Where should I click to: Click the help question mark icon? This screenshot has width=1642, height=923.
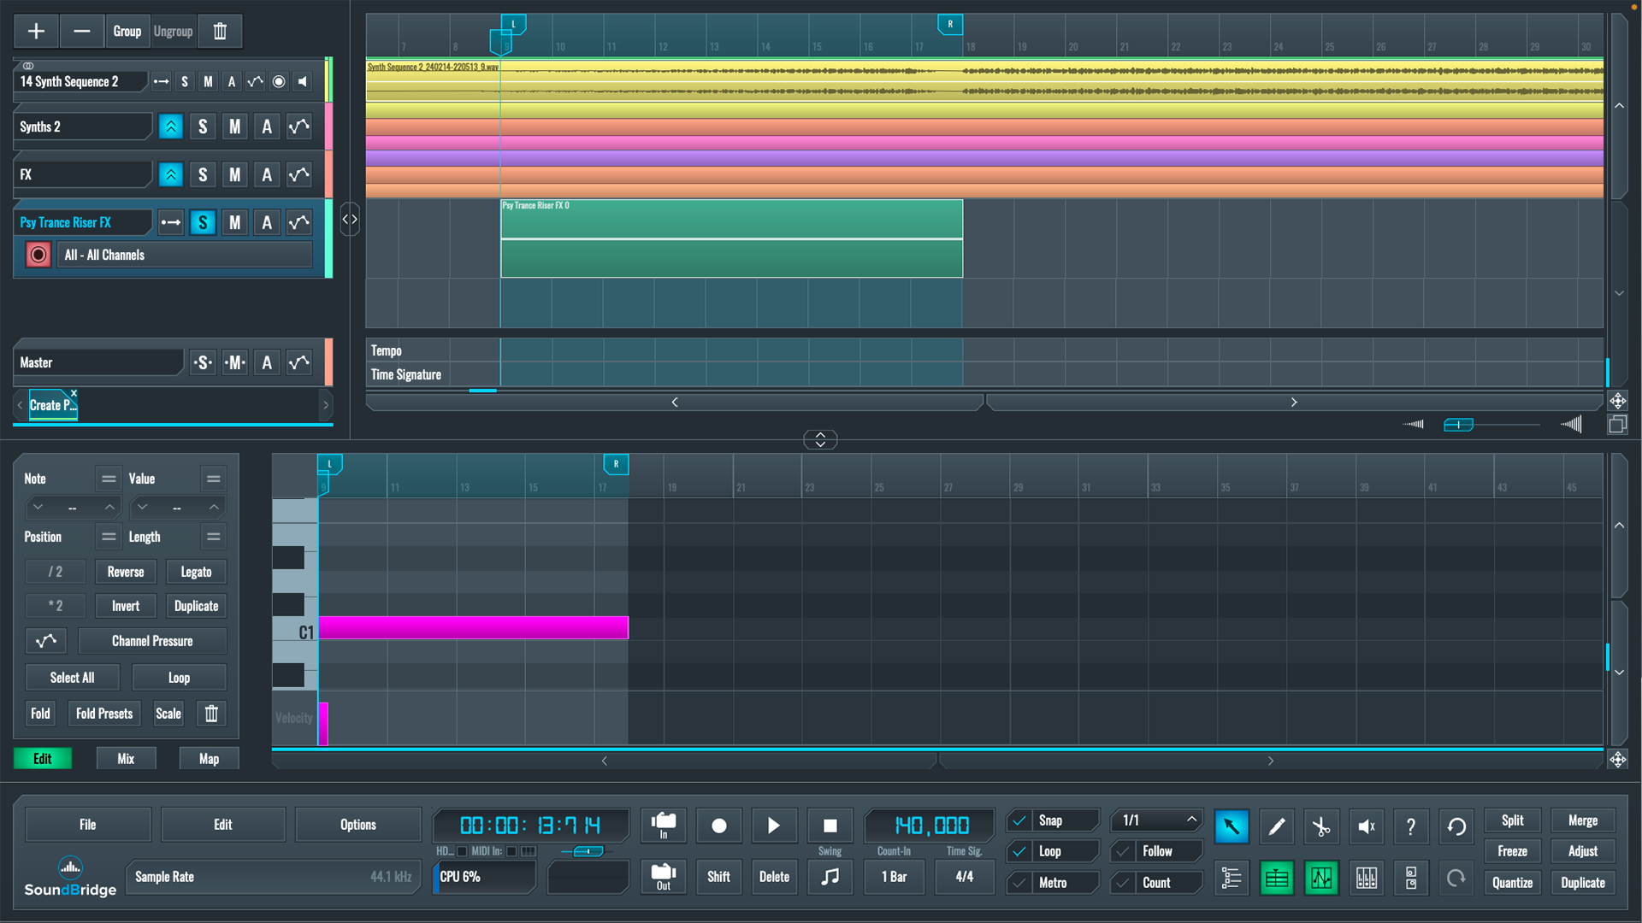coord(1411,826)
